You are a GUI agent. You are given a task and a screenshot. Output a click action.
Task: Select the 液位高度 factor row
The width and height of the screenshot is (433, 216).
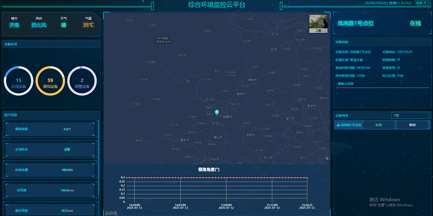click(x=50, y=210)
